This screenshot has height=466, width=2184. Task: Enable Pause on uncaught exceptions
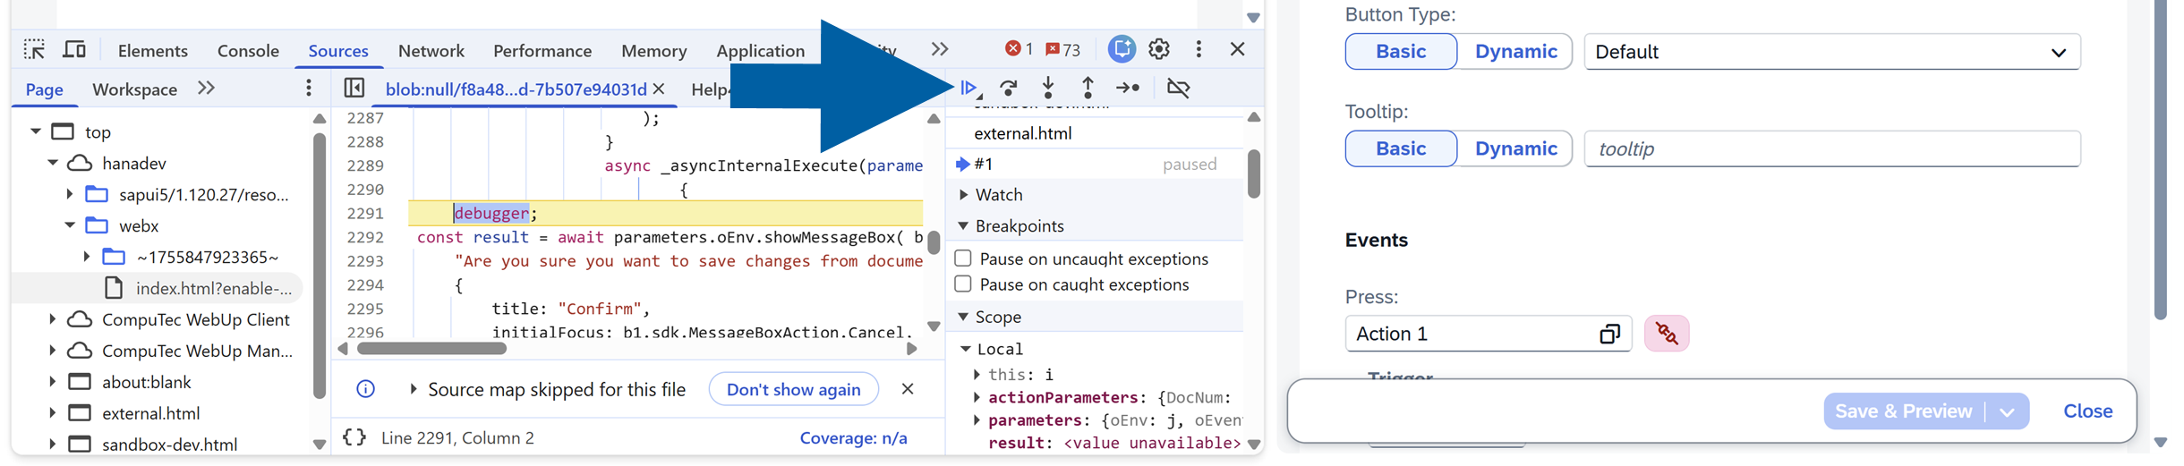[x=963, y=258]
